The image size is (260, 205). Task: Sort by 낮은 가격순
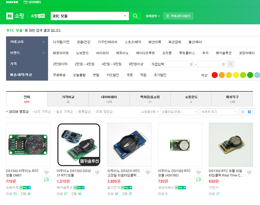click(43, 112)
